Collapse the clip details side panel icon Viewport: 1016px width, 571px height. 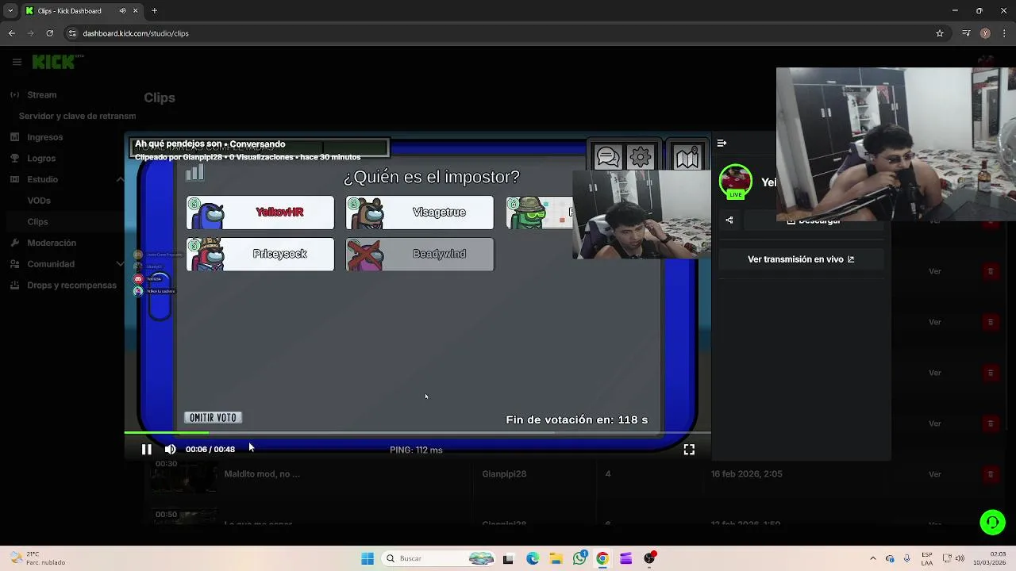722,144
